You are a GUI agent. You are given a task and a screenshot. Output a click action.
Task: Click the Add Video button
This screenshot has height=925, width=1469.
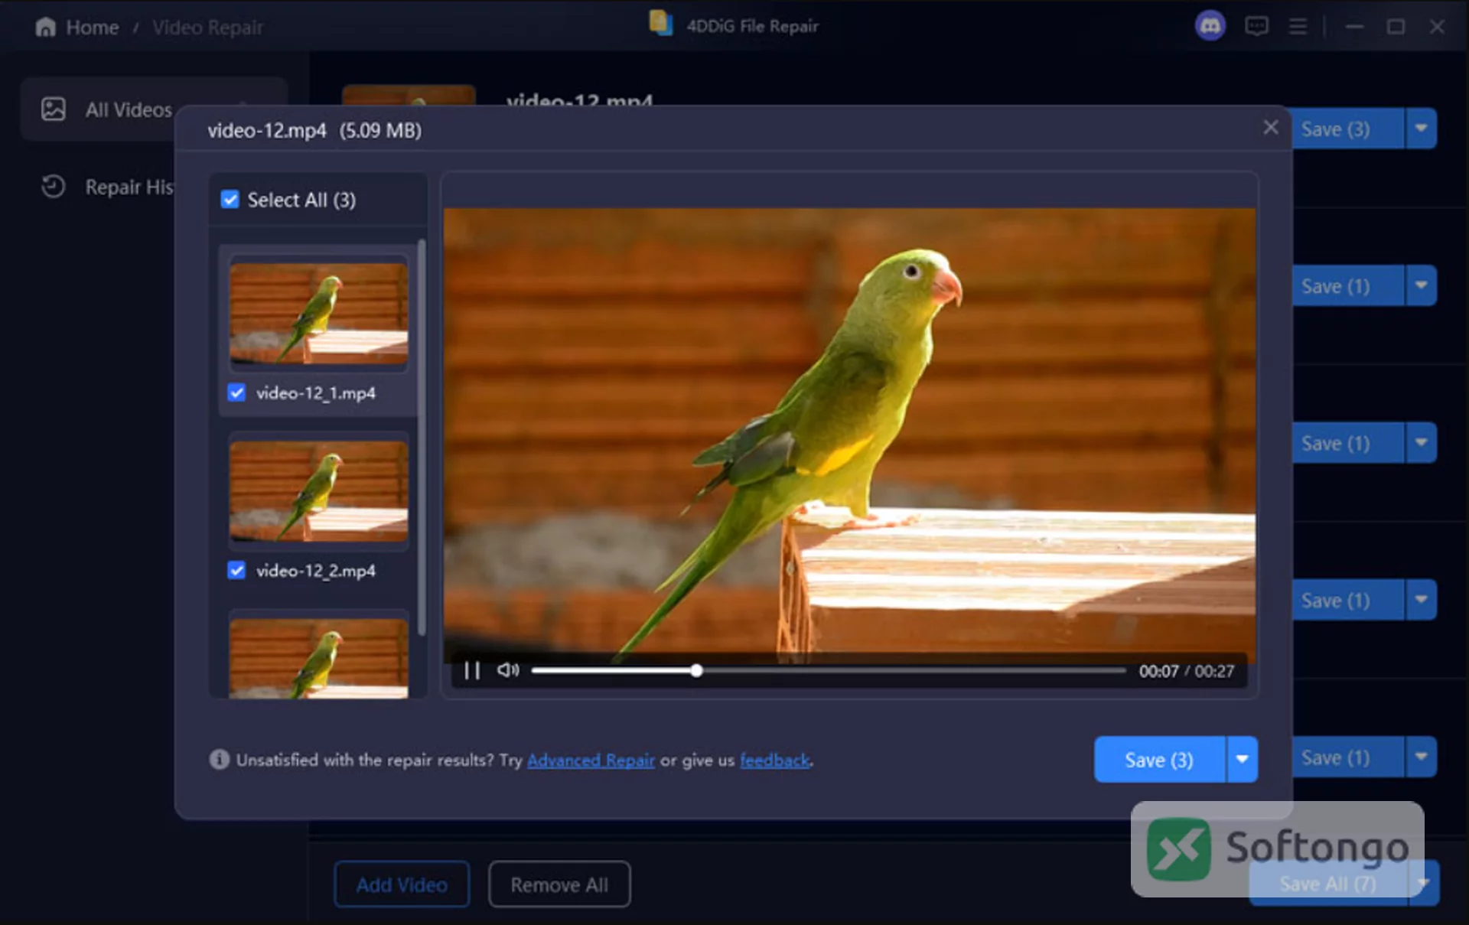pyautogui.click(x=402, y=884)
